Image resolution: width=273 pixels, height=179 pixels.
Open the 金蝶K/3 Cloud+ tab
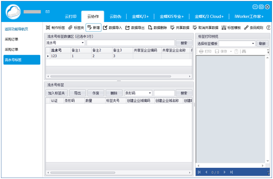(209, 17)
